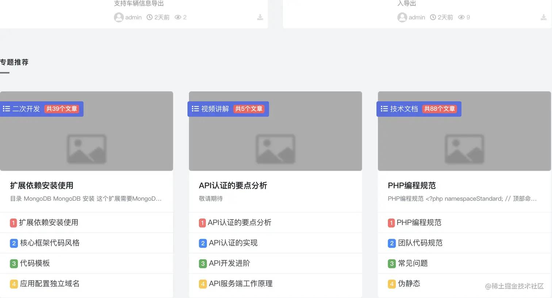Click the download icon on the top right article card

[x=543, y=17]
